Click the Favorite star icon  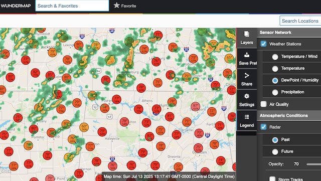116,6
